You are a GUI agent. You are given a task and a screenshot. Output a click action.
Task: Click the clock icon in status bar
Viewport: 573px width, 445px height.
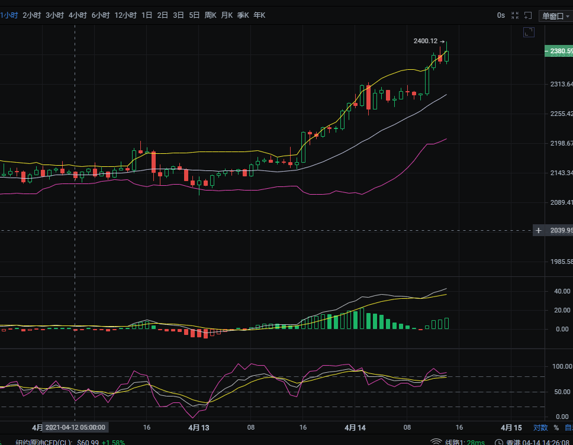point(500,442)
